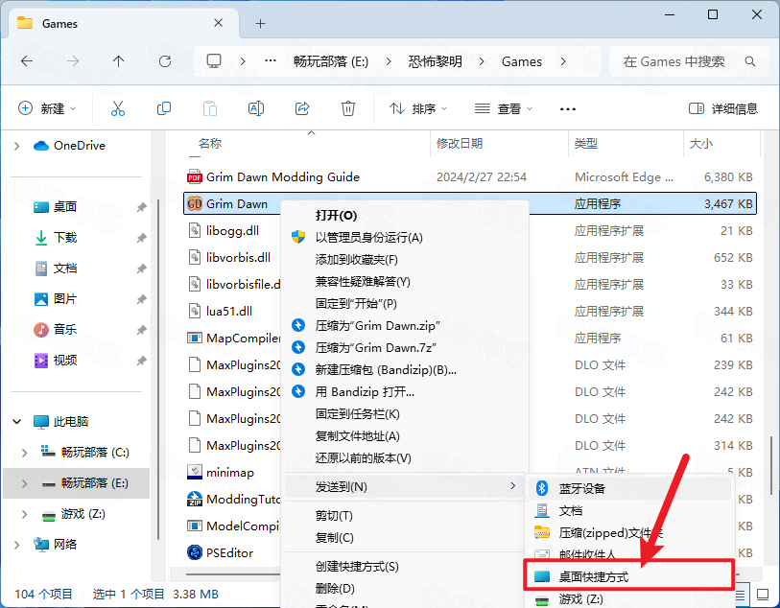Viewport: 780px width, 608px height.
Task: Refresh the Games folder view
Action: point(165,61)
